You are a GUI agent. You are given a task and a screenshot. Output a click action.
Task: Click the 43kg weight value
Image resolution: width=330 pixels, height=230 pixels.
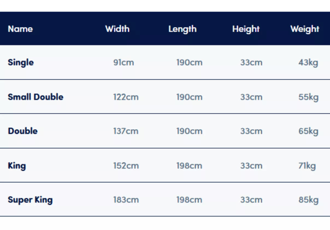308,62
